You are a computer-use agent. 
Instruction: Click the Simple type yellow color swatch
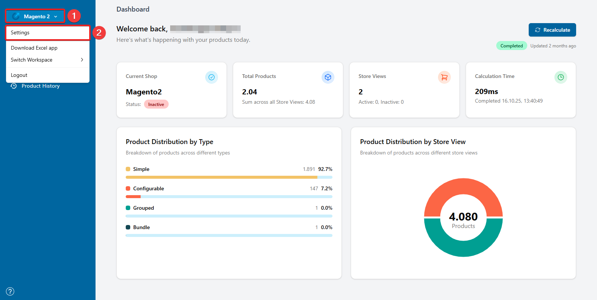128,169
